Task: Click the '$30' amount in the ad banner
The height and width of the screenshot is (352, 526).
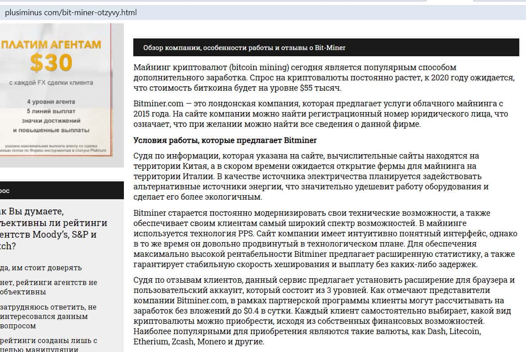Action: pyautogui.click(x=51, y=63)
